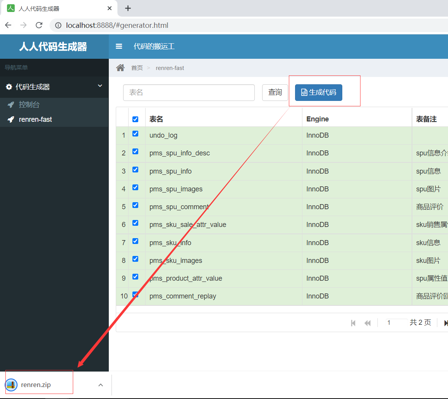Sort by the Engine column header
Image resolution: width=448 pixels, height=399 pixels.
[x=318, y=119]
